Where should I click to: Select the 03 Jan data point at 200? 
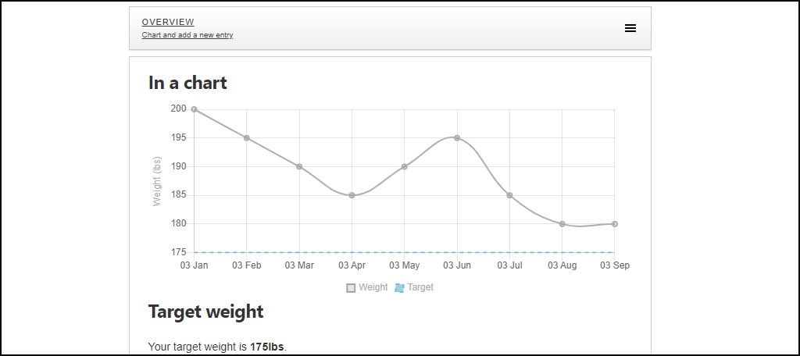(194, 109)
